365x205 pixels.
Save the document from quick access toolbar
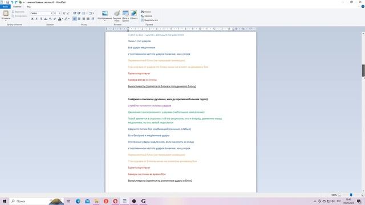tap(7, 2)
